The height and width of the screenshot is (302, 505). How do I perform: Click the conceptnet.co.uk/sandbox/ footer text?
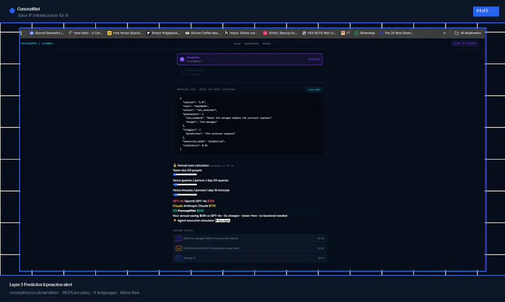[34, 293]
